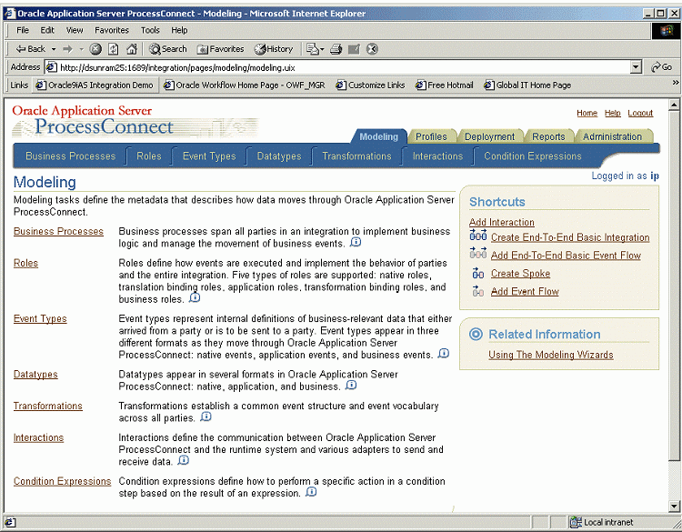Open Business Processes in the blue subnav bar
Image resolution: width=682 pixels, height=532 pixels.
tap(70, 156)
